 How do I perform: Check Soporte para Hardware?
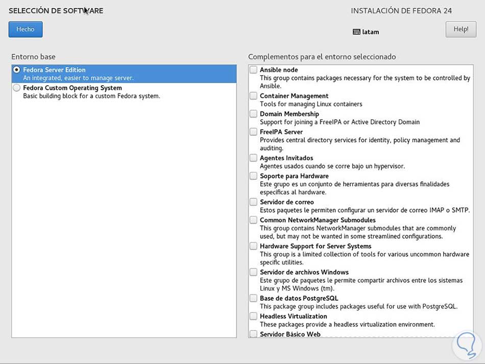point(253,176)
